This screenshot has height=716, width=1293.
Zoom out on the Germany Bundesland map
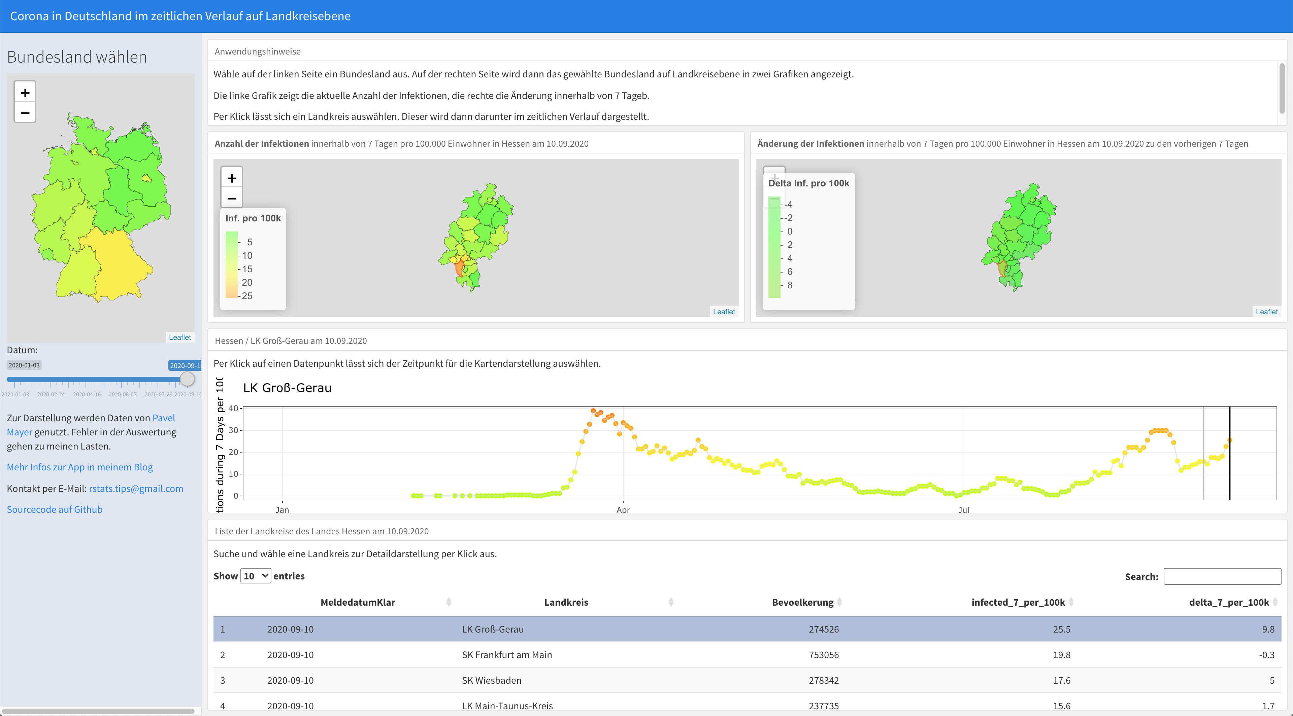click(25, 113)
